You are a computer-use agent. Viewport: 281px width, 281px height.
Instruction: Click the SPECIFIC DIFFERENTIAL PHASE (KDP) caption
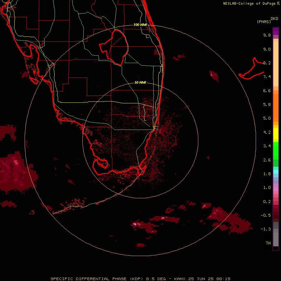[97, 279]
